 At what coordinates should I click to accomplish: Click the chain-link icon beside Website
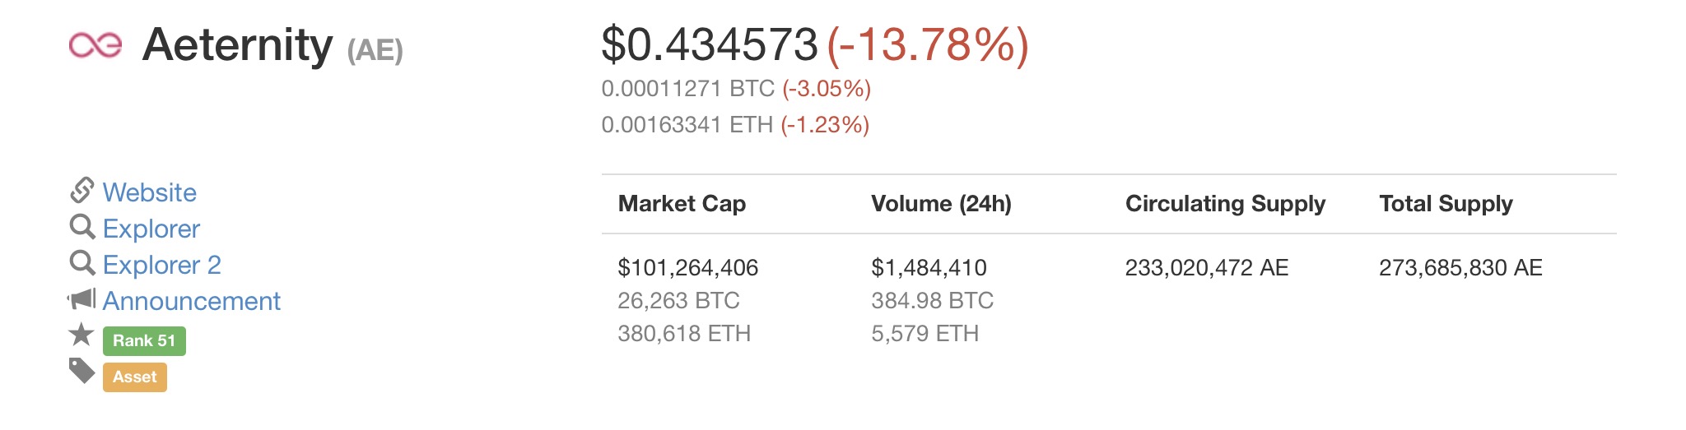(82, 191)
